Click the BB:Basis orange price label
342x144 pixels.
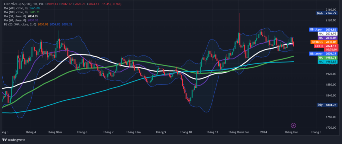323,42
